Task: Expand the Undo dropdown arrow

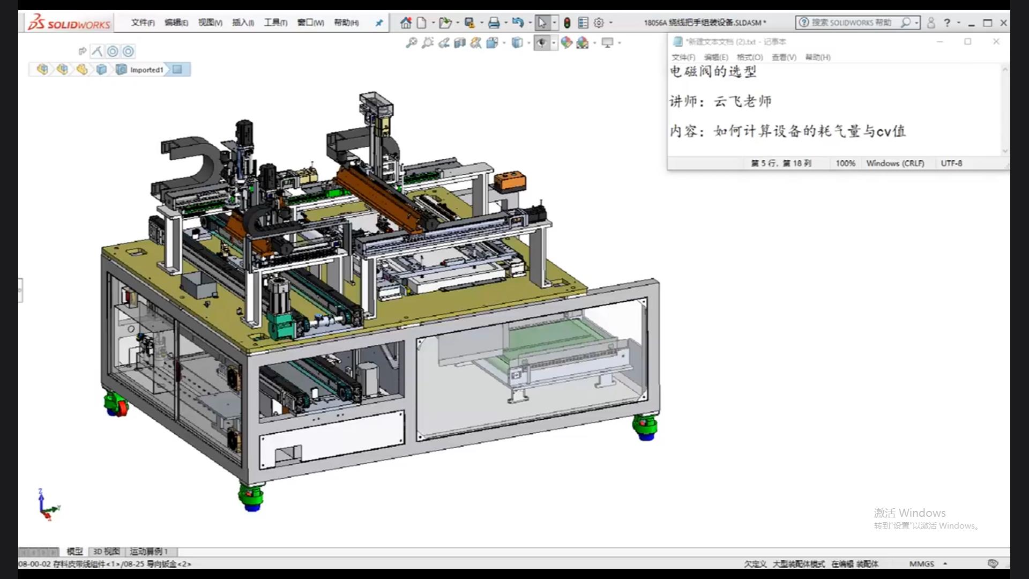Action: pos(530,23)
